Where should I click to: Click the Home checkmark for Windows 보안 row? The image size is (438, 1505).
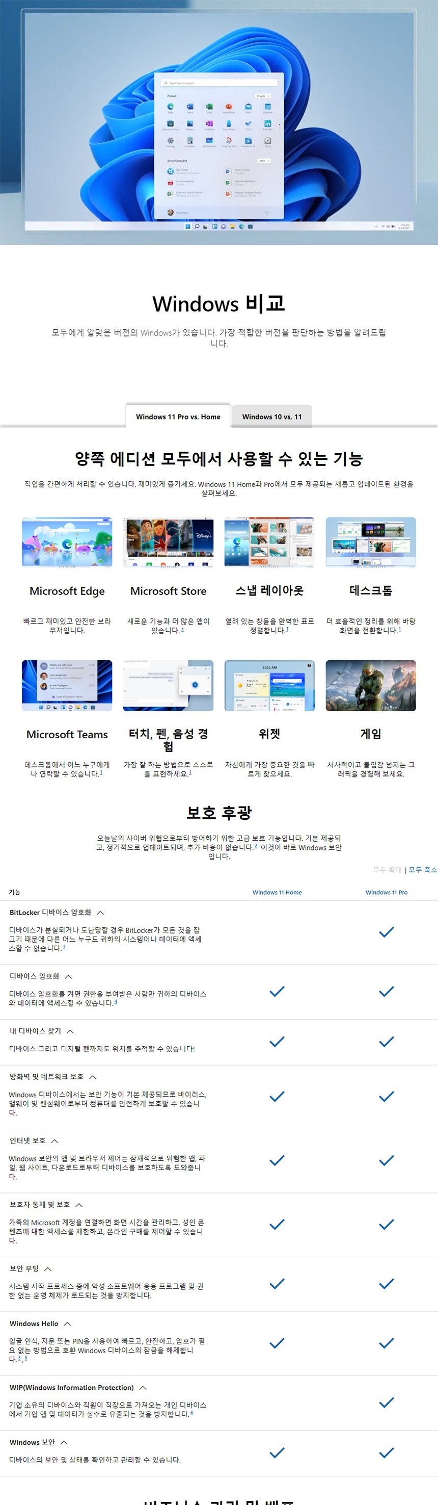click(277, 1452)
